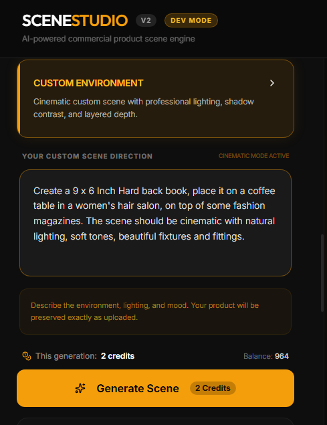Click the empty area below the prompt text
The height and width of the screenshot is (425, 327).
[156, 259]
